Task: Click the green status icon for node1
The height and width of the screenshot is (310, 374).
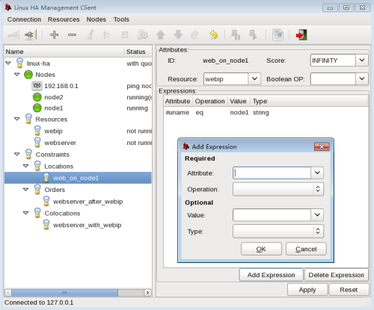Action: [x=37, y=108]
